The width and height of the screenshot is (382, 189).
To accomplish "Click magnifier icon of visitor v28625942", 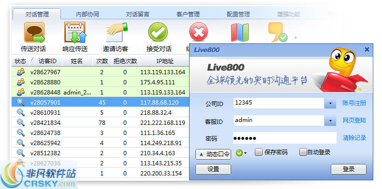I will coord(21,143).
